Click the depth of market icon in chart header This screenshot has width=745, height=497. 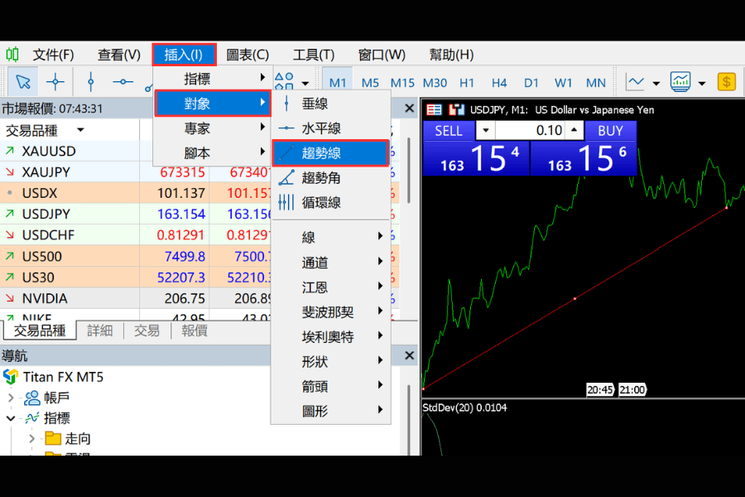coord(433,110)
